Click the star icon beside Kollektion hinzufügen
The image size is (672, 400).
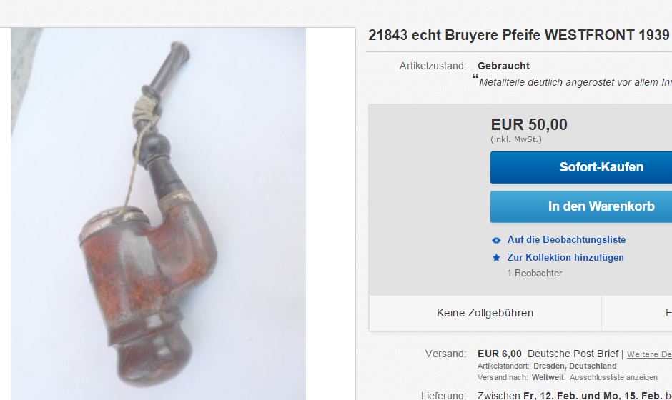[496, 258]
